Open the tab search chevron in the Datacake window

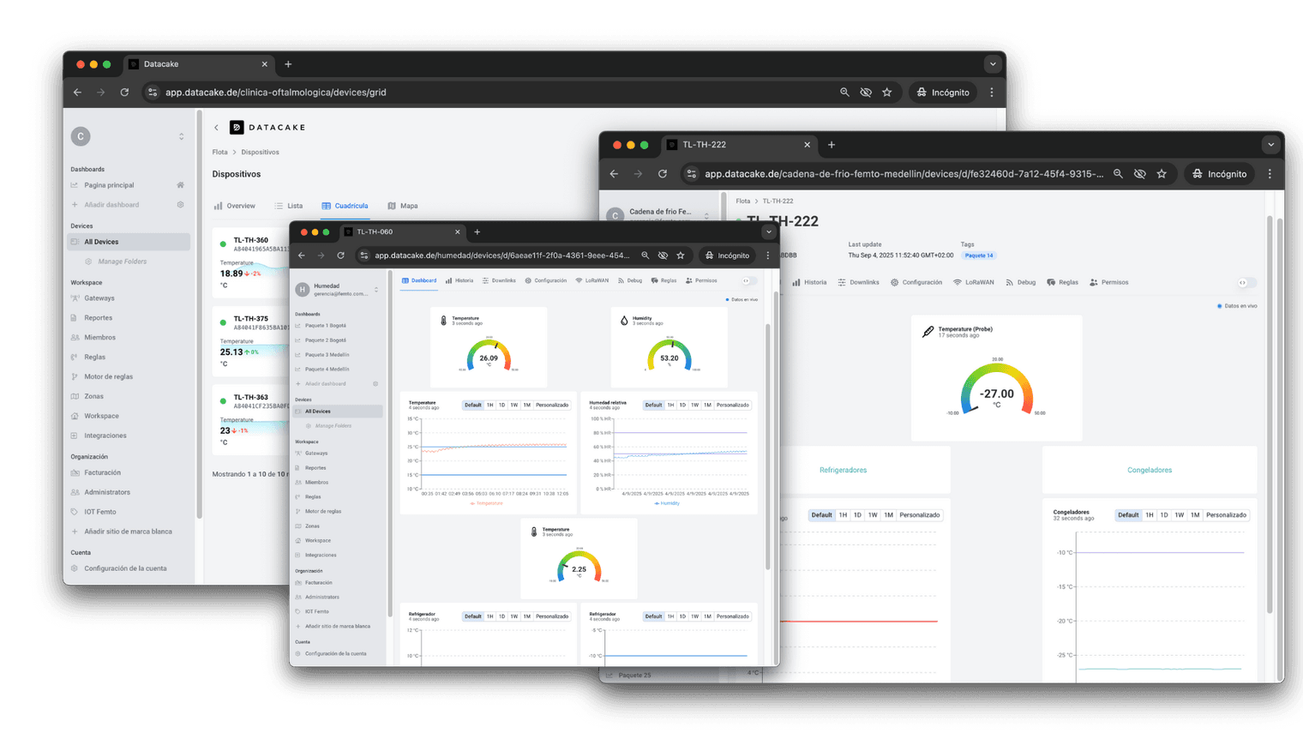click(x=993, y=64)
